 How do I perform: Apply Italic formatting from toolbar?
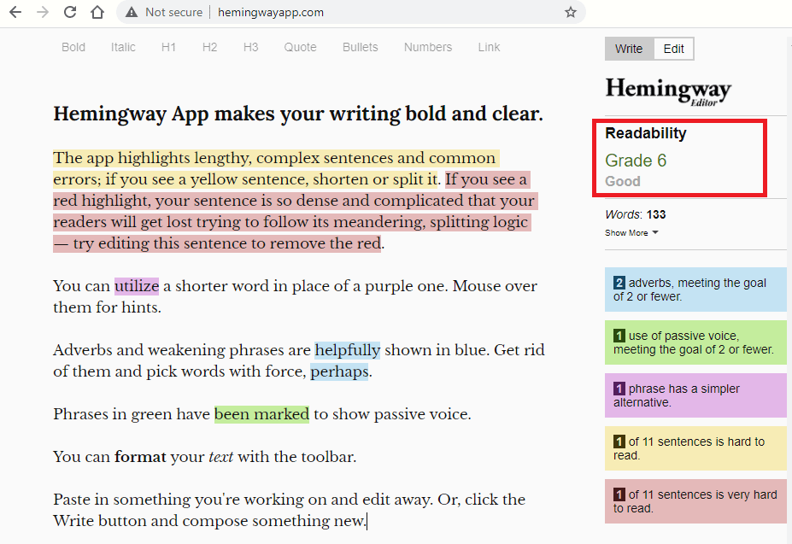(x=123, y=47)
